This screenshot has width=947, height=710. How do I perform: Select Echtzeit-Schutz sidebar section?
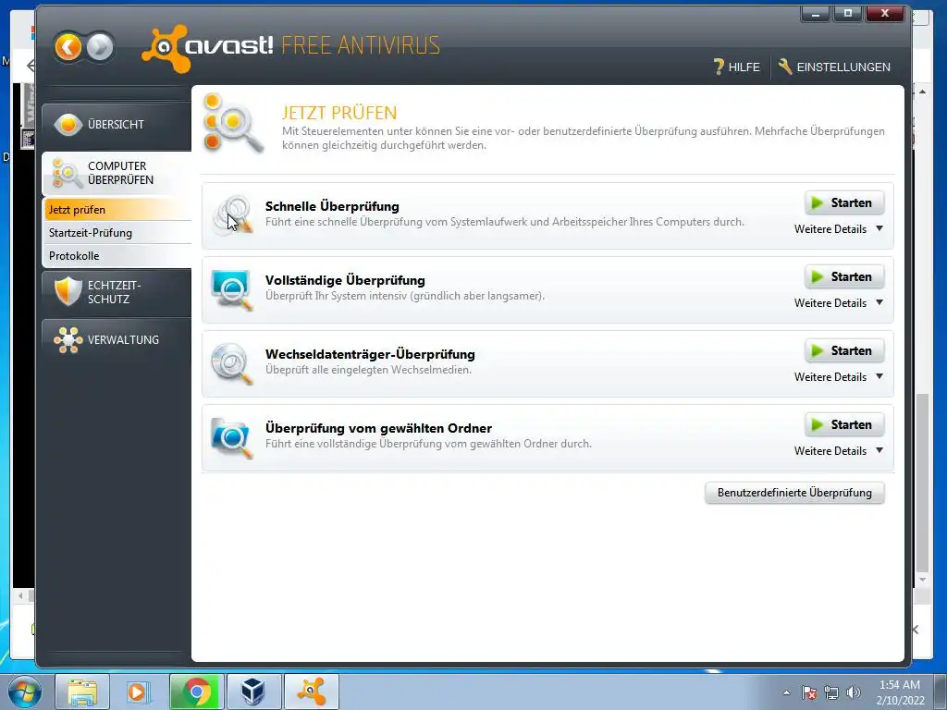click(117, 292)
